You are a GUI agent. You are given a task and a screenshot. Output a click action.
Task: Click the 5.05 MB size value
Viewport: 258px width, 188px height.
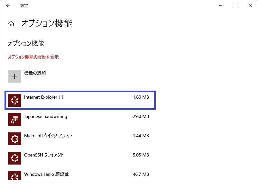pos(141,155)
